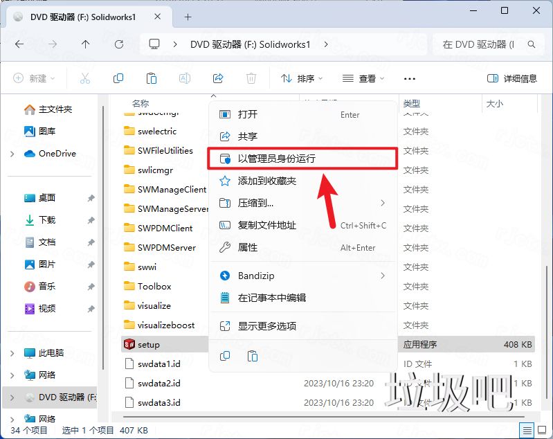Open the three-dot more options menu

(x=410, y=79)
